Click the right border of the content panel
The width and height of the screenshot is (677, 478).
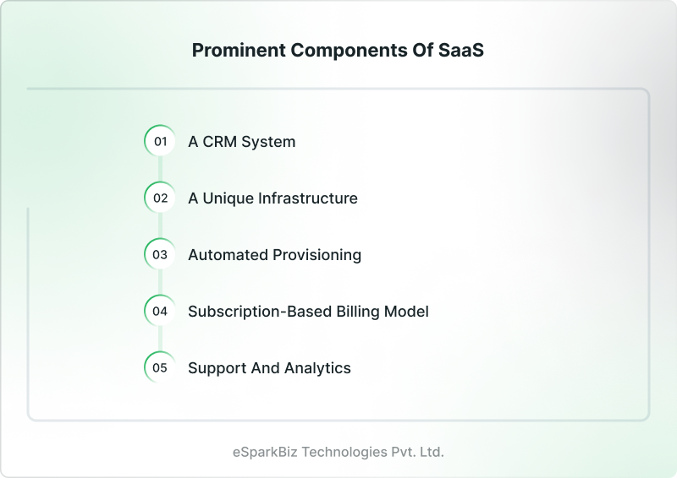(x=649, y=253)
